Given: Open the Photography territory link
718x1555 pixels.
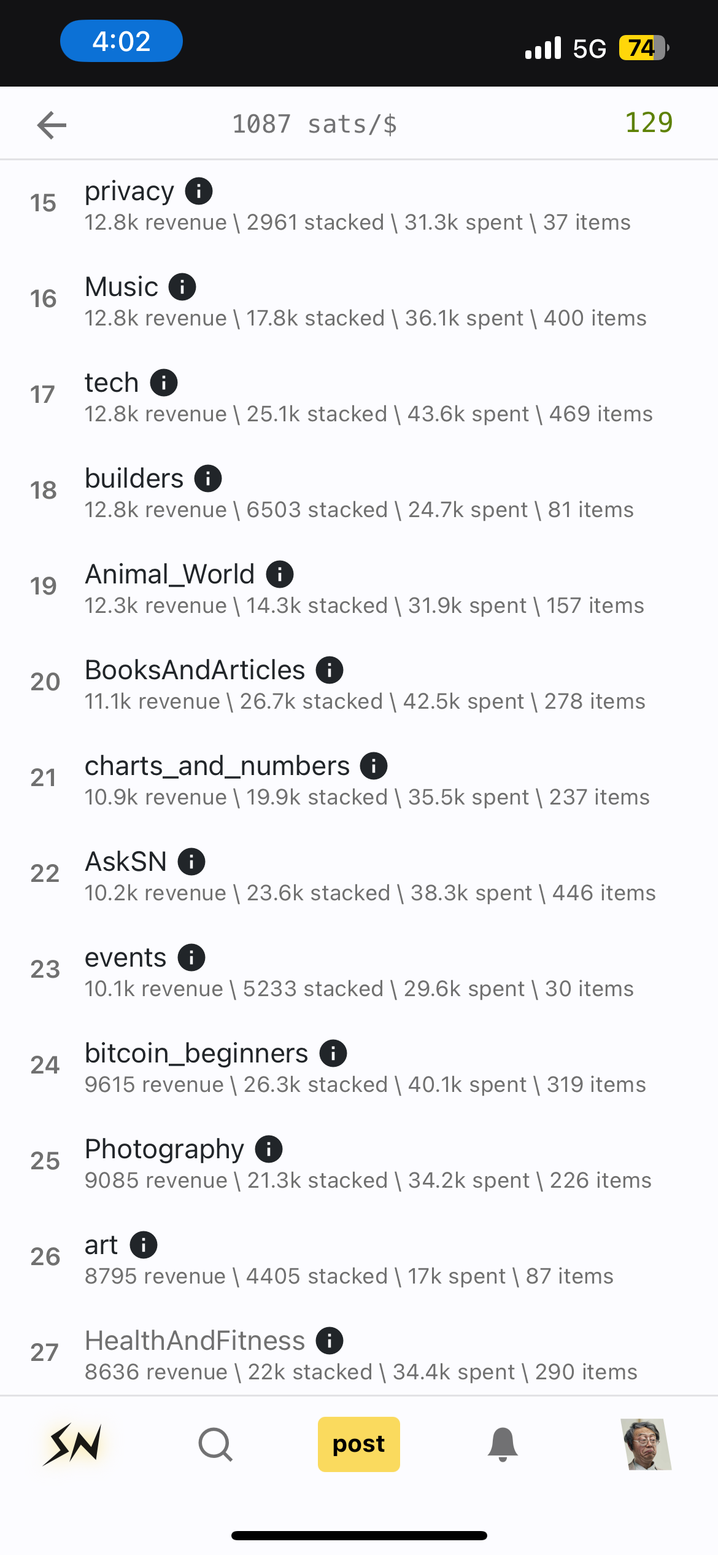Looking at the screenshot, I should click(x=164, y=1149).
